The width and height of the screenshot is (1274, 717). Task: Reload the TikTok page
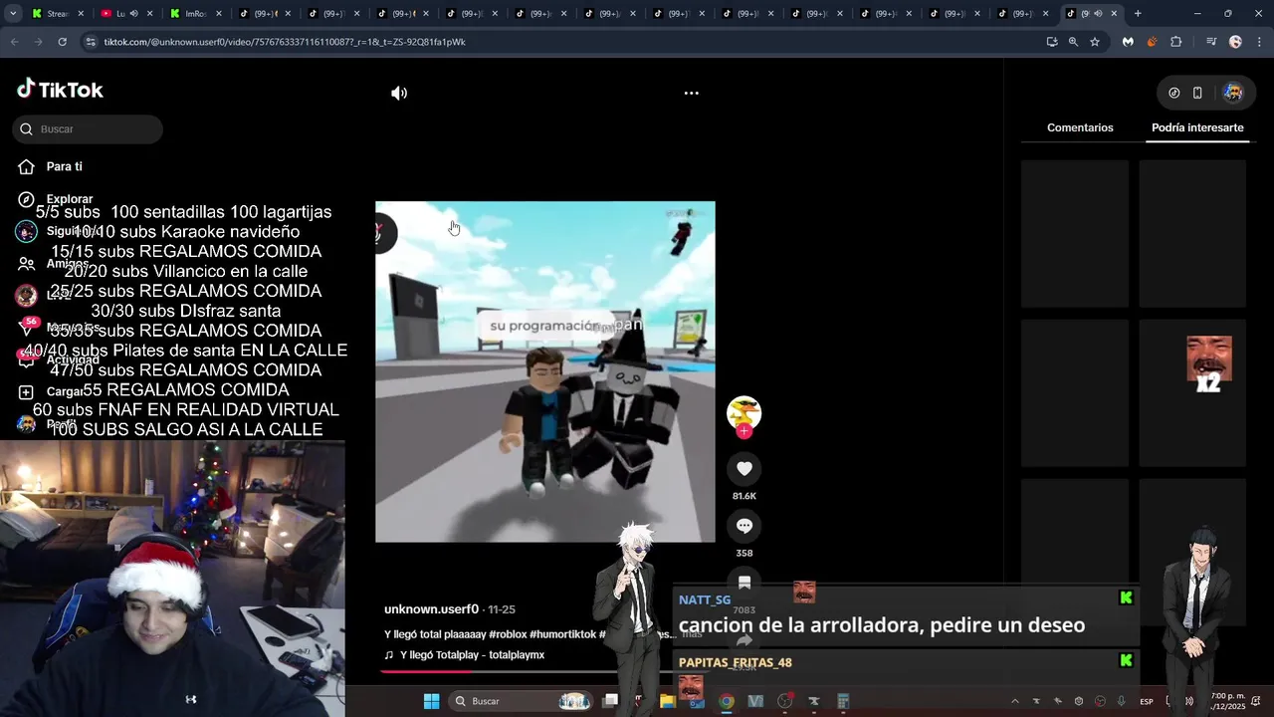pyautogui.click(x=62, y=42)
